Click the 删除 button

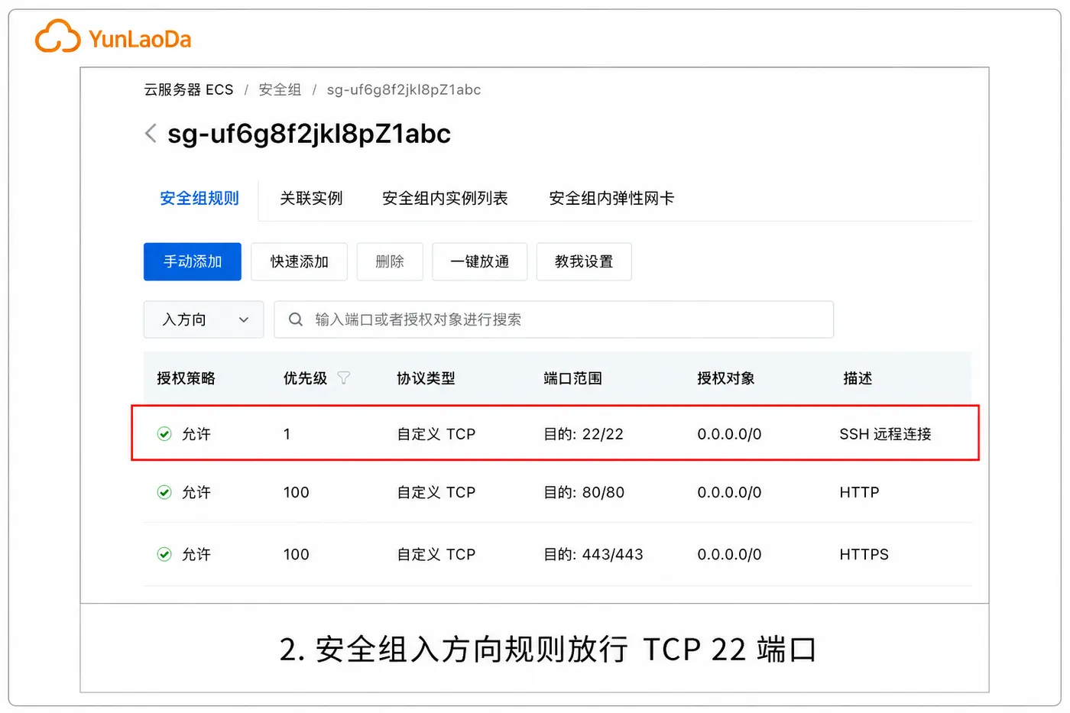pyautogui.click(x=390, y=261)
